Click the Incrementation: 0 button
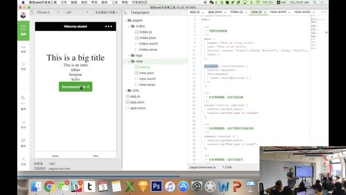 click(x=76, y=87)
